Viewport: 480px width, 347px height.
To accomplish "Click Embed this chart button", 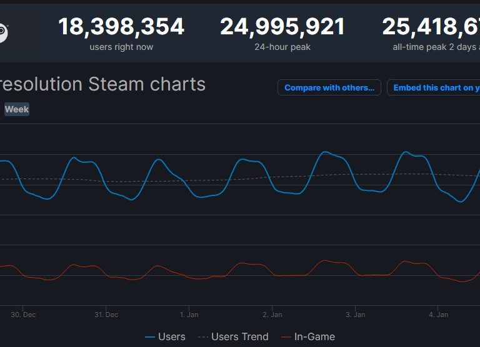I will pos(435,88).
